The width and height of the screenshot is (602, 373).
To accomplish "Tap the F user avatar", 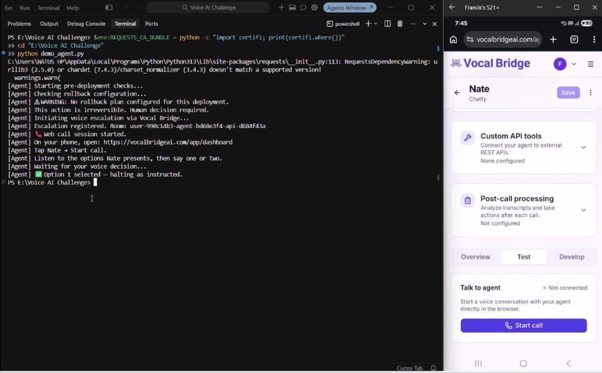I will [x=560, y=63].
